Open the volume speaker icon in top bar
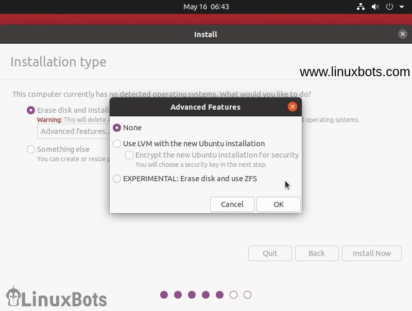 click(x=374, y=7)
